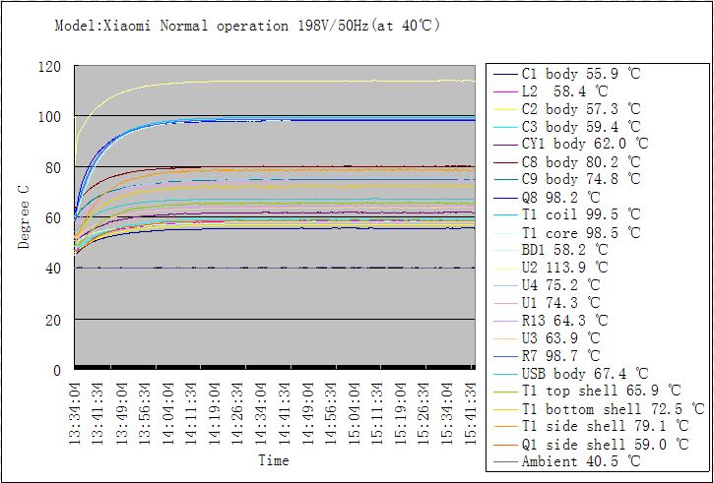Click legend entry 'T1 core 98.5 ℃'

[567, 233]
